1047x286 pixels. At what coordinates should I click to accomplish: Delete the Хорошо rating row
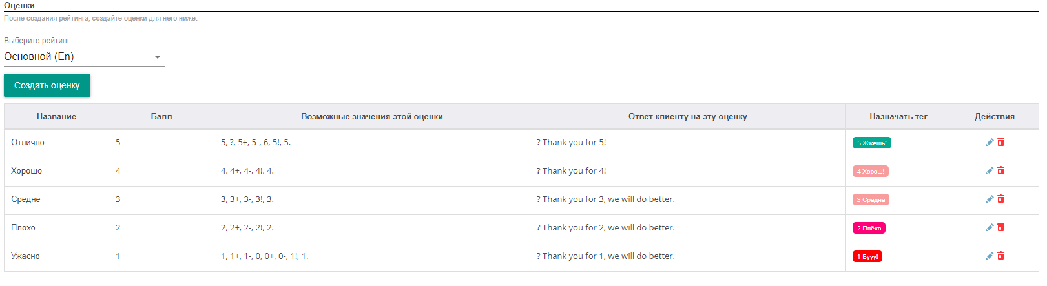coord(1000,170)
